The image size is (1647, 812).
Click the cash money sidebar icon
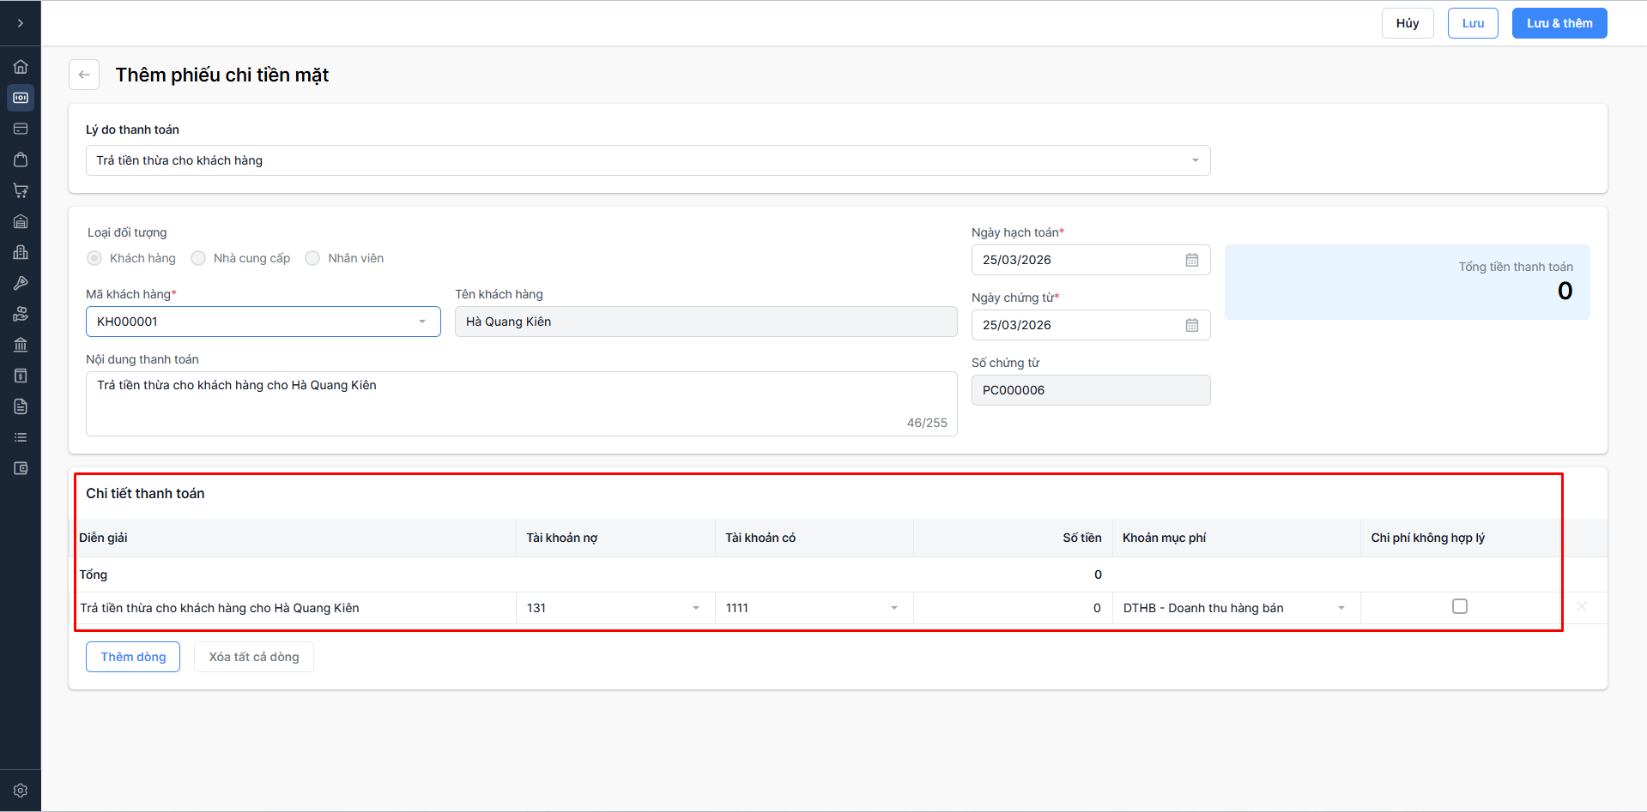[21, 98]
